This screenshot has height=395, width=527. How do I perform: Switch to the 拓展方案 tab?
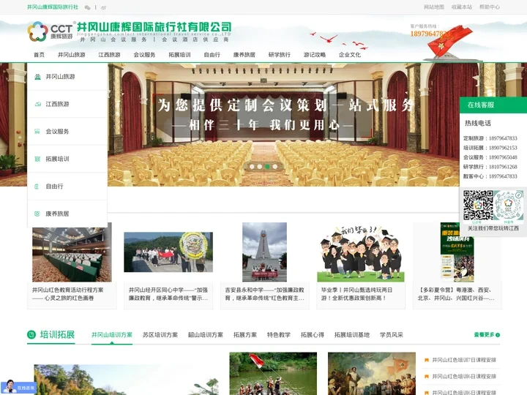[x=245, y=335]
